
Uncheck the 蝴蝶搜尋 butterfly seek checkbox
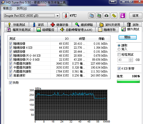pyautogui.click(x=10, y=52)
